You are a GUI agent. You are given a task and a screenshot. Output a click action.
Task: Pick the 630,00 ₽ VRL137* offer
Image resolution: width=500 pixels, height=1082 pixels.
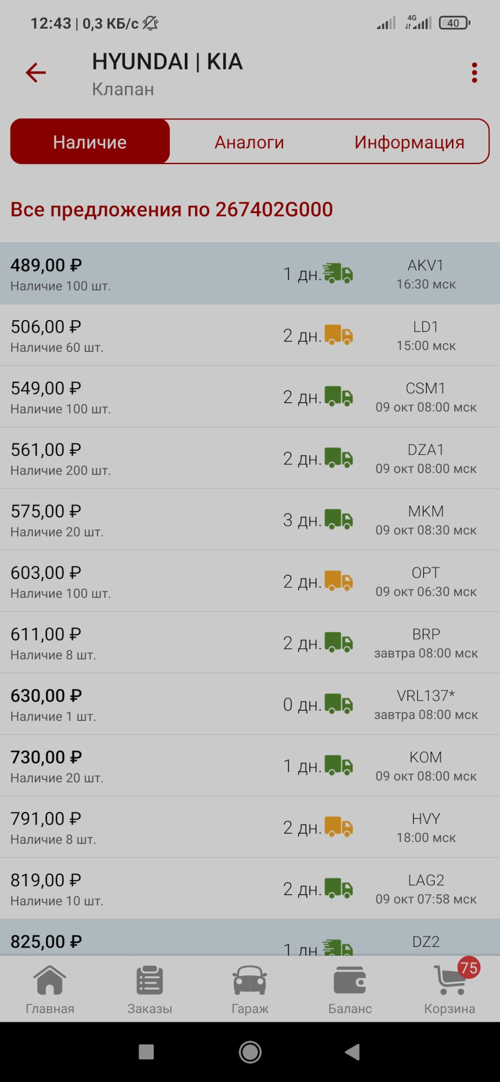(x=250, y=704)
